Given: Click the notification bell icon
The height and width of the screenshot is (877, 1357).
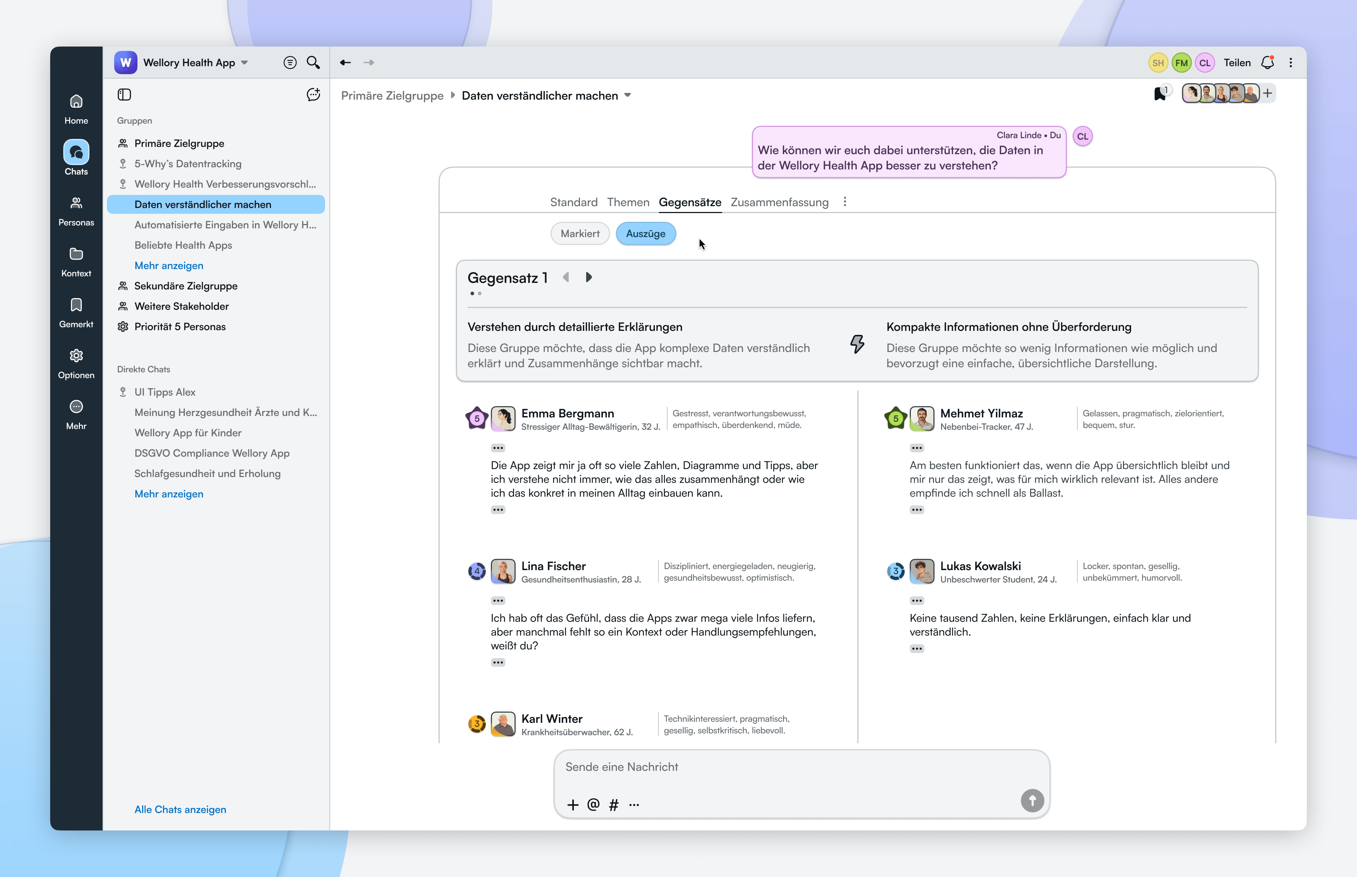Looking at the screenshot, I should tap(1267, 63).
